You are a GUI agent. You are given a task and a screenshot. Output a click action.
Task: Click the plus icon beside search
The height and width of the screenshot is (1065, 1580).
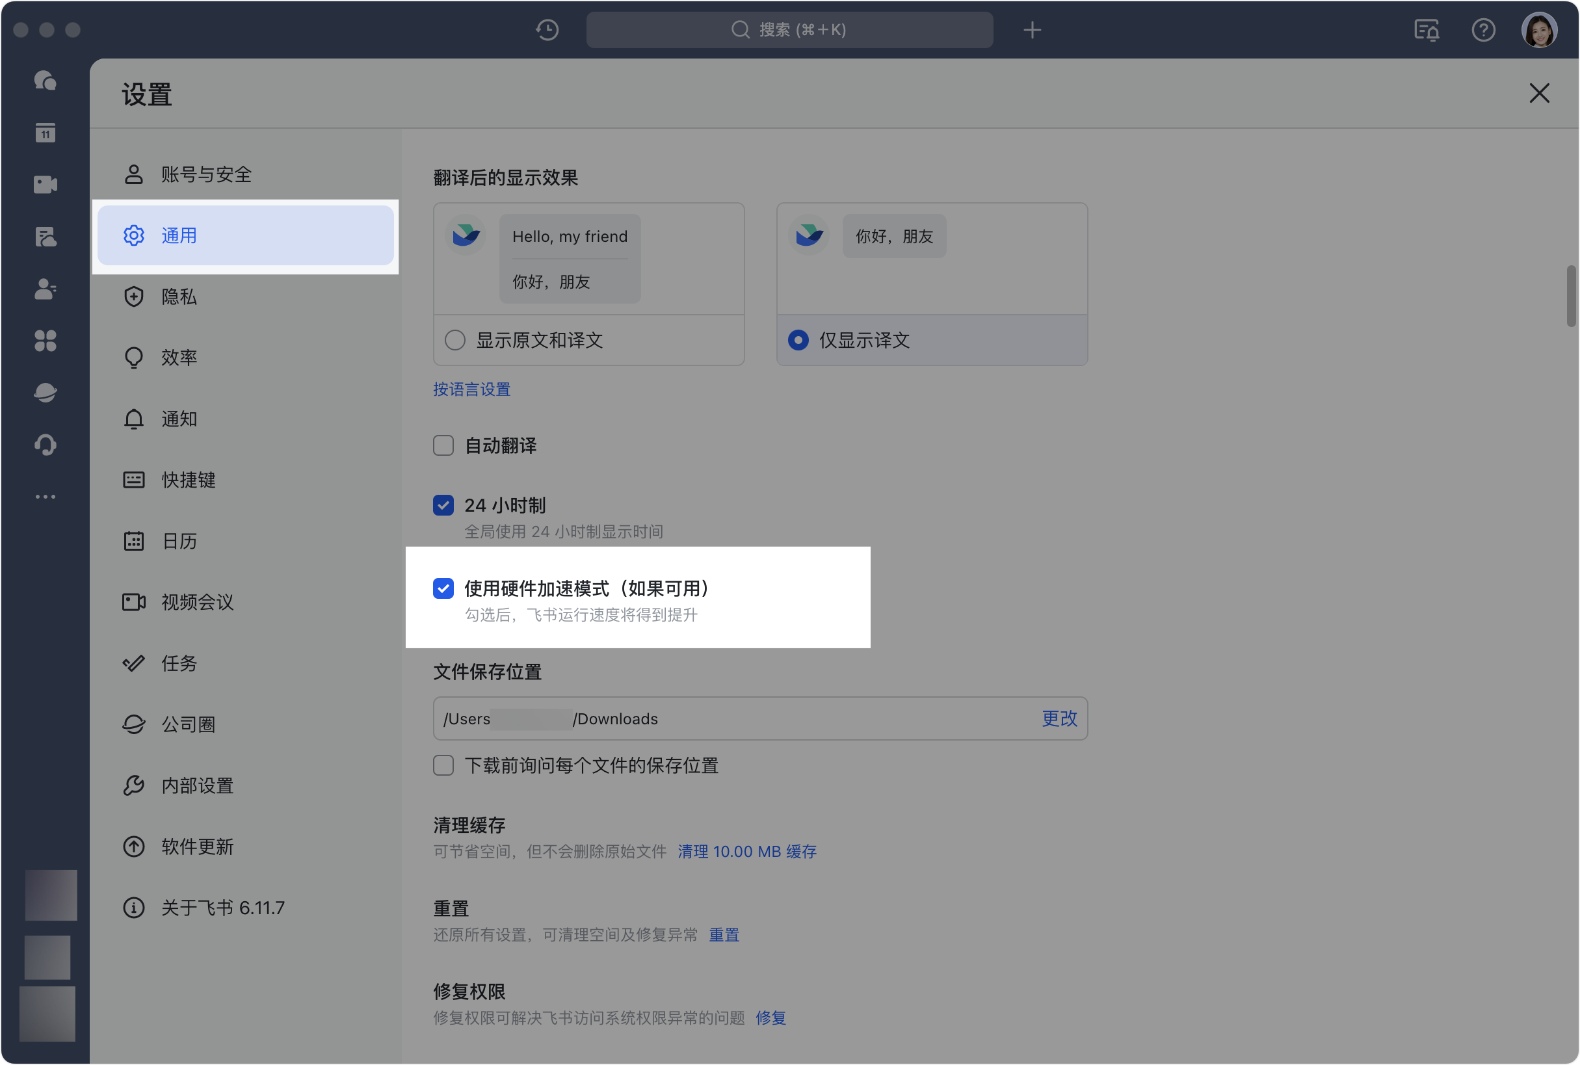(x=1032, y=30)
